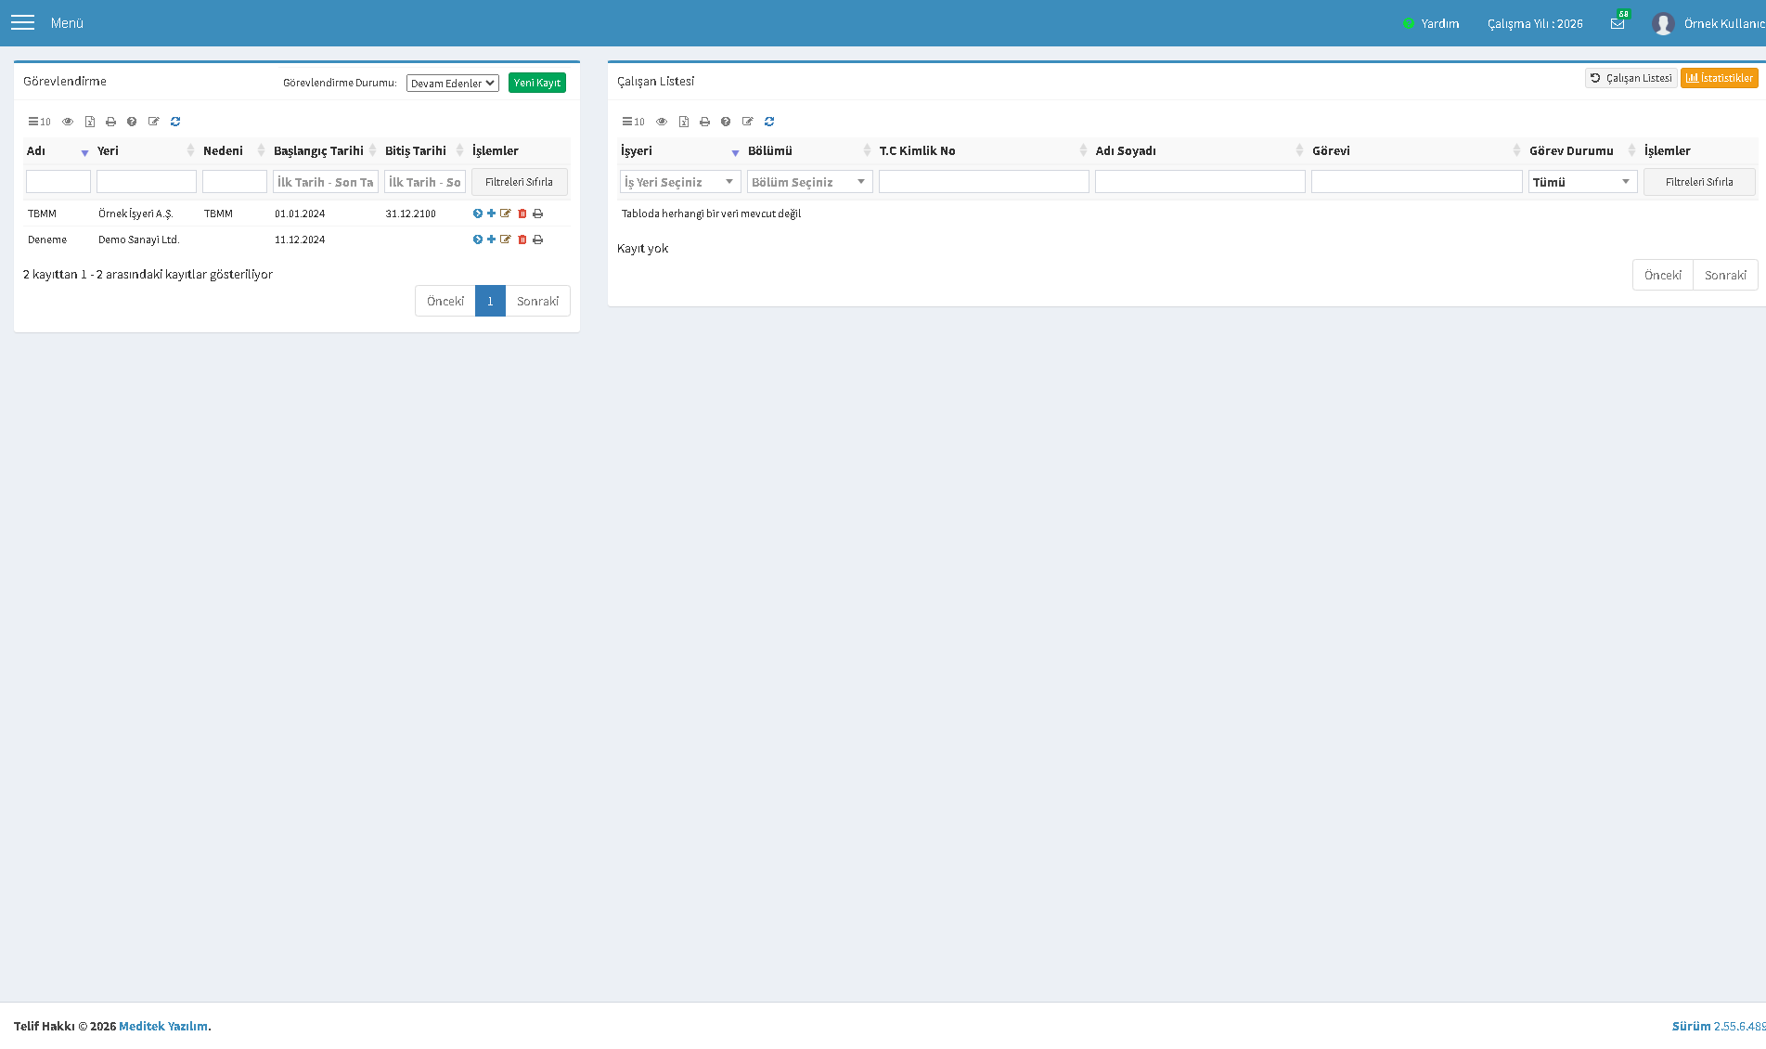The image size is (1766, 1049).
Task: Click the Yeni Kayıt button
Action: pos(537,83)
